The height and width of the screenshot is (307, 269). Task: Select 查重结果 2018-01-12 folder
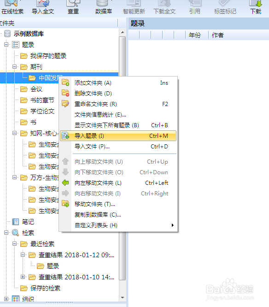[76, 255]
